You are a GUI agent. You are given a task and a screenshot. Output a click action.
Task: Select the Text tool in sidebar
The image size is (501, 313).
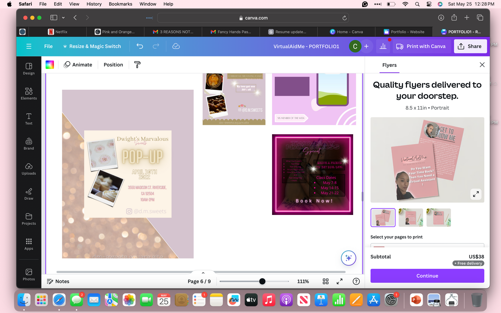click(x=29, y=119)
